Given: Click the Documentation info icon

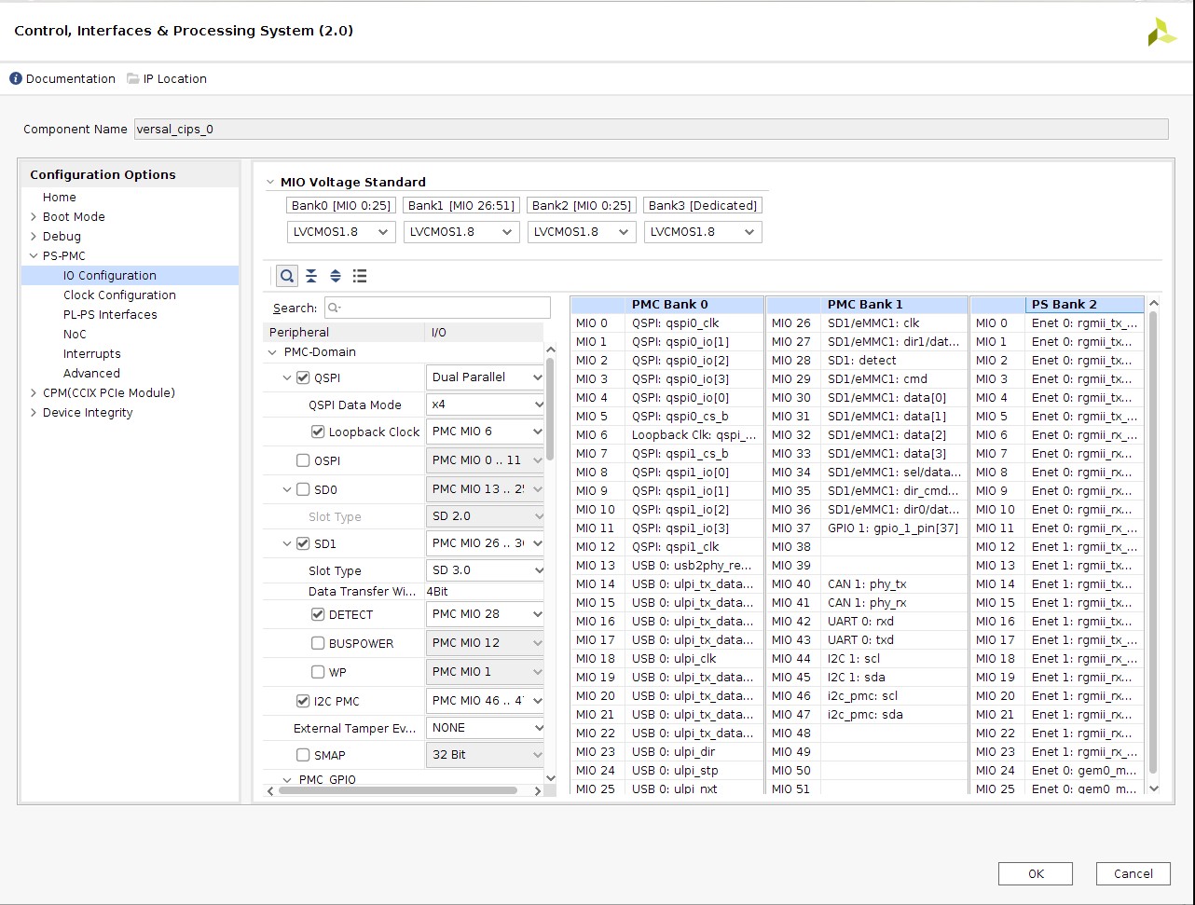Looking at the screenshot, I should pos(16,78).
